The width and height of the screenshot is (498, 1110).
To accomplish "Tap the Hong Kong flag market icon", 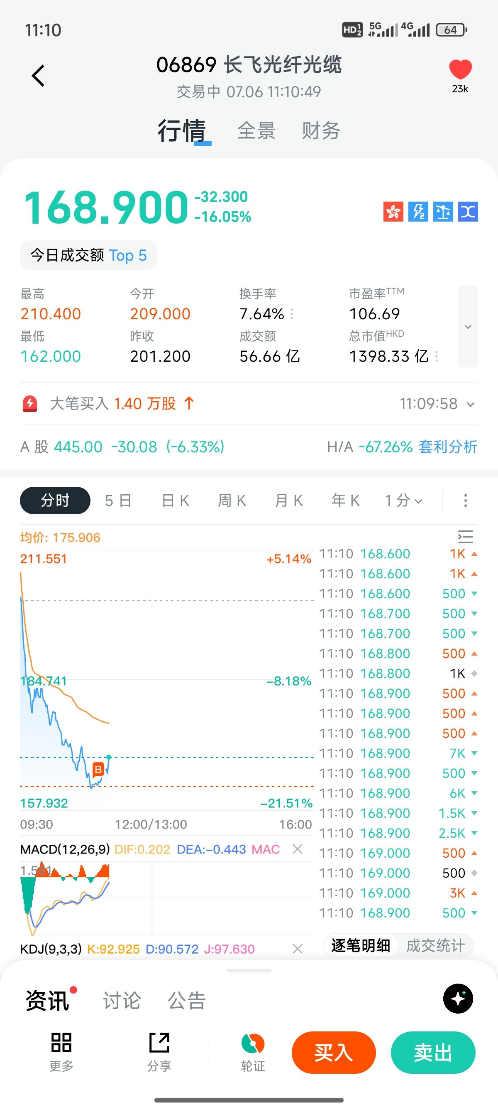I will point(393,212).
